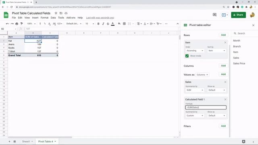Viewport: 258px width, 145px height.
Task: Open Calculated Field 1 Summarize by Custom dropdown
Action: pos(195,116)
